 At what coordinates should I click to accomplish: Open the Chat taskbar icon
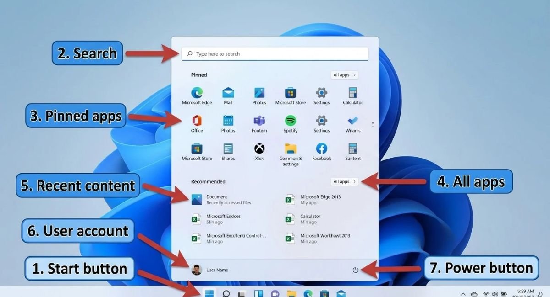click(x=275, y=293)
